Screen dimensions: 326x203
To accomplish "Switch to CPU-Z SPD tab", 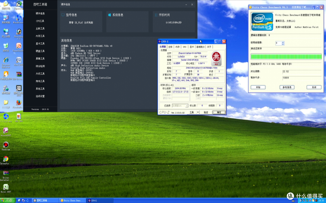I will tap(185, 47).
